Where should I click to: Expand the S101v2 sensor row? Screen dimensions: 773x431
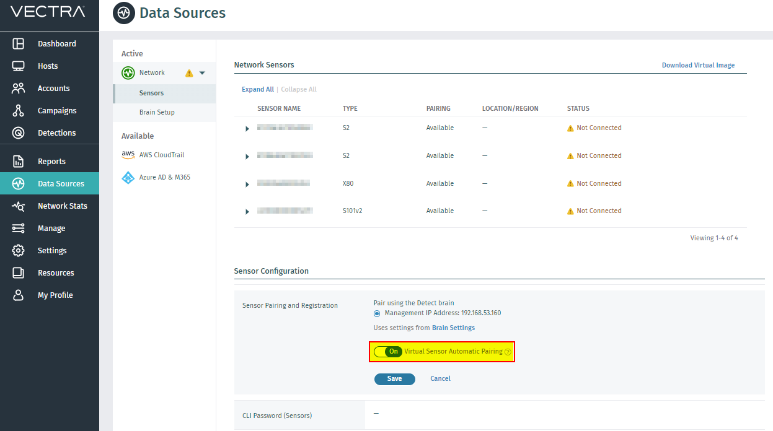click(x=247, y=212)
